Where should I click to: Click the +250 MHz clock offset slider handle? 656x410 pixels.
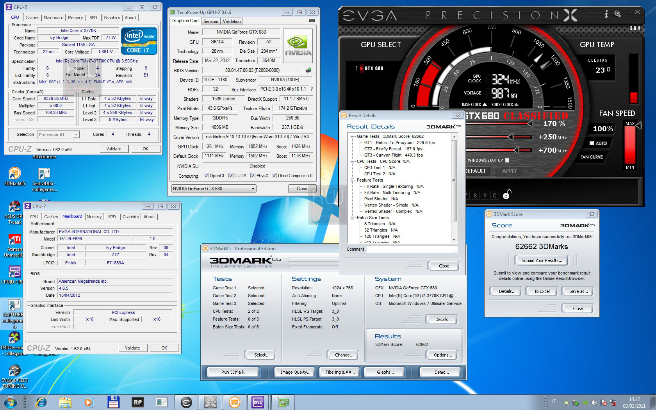[510, 137]
